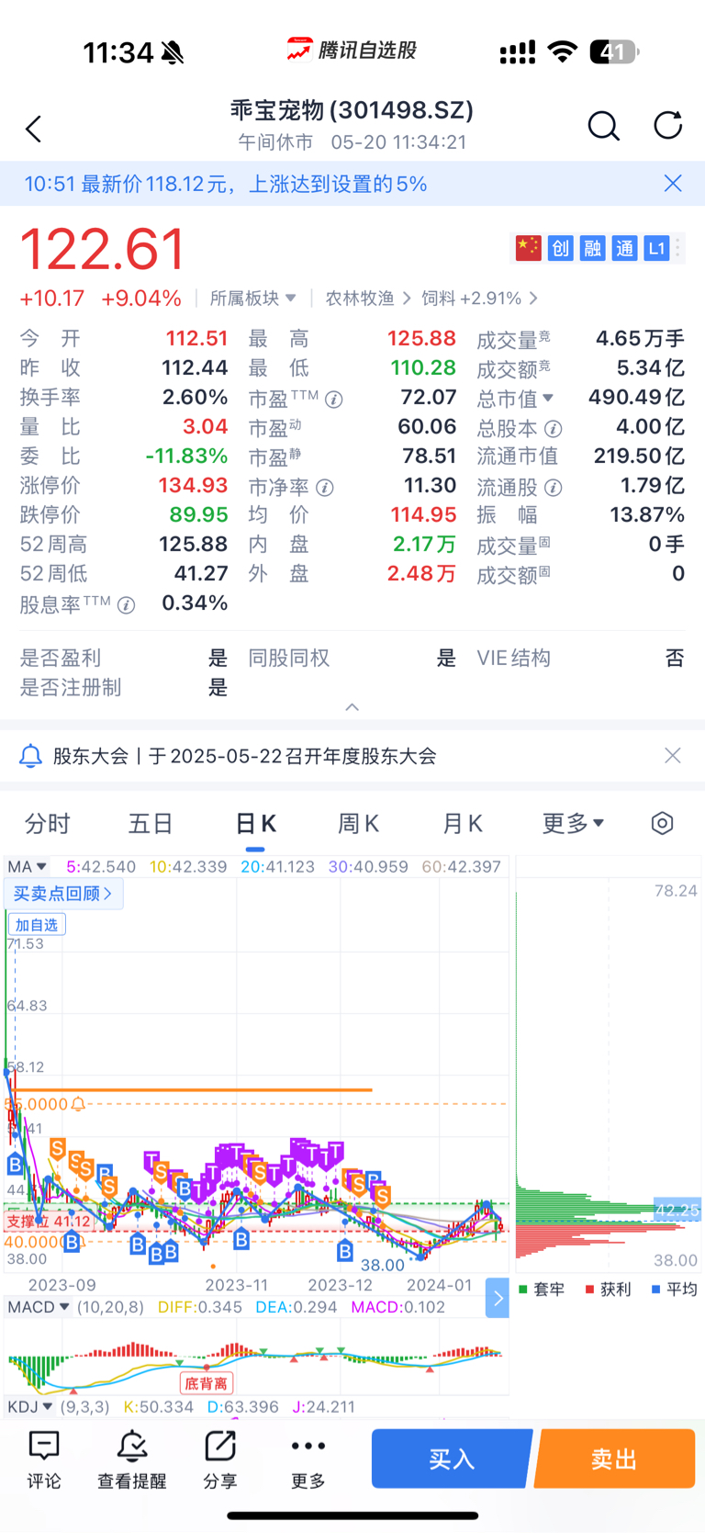Collapse the stock details panel chevron

tap(352, 707)
